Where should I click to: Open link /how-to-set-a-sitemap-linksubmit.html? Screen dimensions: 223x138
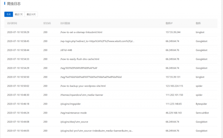[x=81, y=32]
